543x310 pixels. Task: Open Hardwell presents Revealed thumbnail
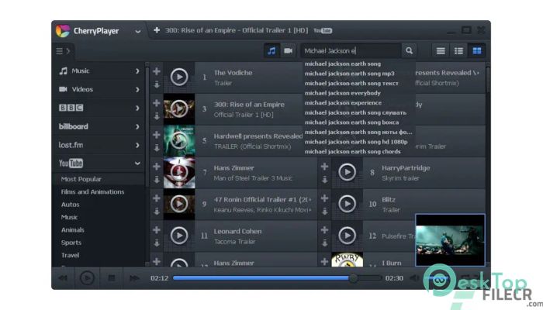pos(179,141)
